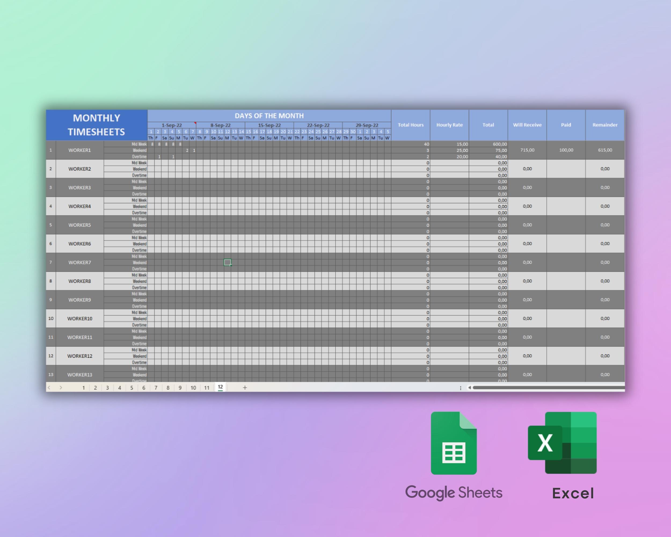Select the WORKER1 name cell
This screenshot has height=537, width=671.
coord(79,150)
